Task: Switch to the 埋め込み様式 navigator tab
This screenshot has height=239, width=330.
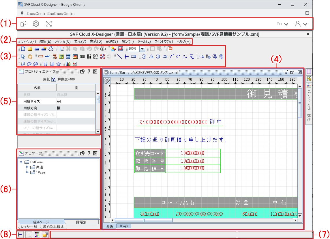Action: click(53, 227)
